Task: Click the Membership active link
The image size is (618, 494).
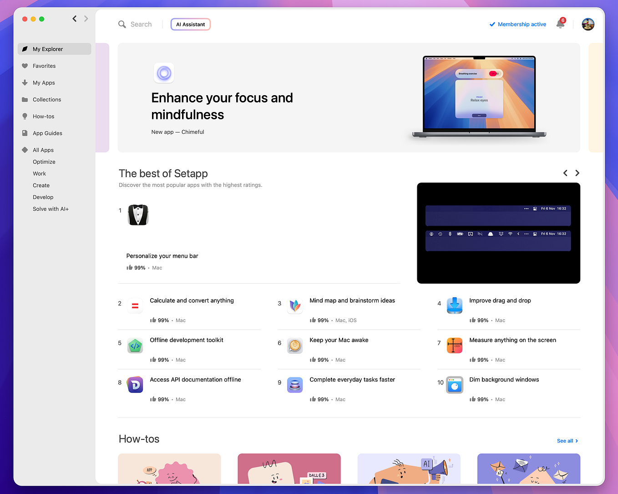Action: tap(522, 25)
